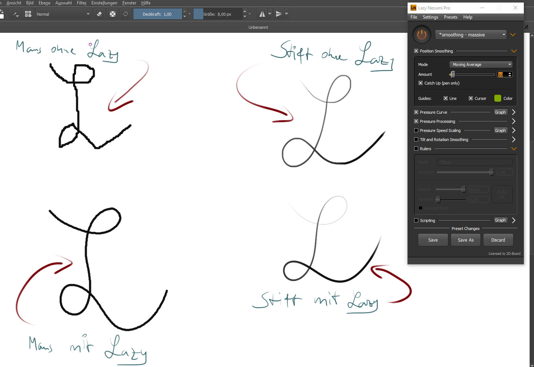The image size is (534, 367).
Task: Click the Amount smoothing slider handle
Action: tap(453, 74)
